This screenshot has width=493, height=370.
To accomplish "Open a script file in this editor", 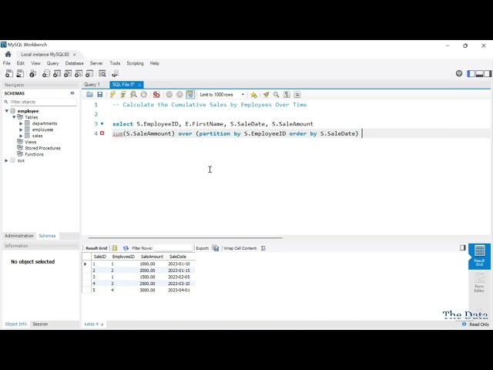I will click(89, 94).
